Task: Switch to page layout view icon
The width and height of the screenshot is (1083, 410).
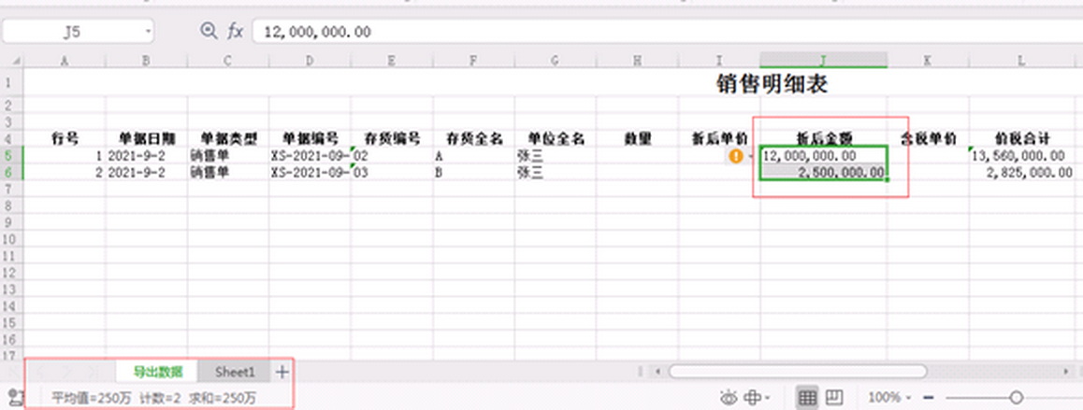Action: pyautogui.click(x=835, y=398)
